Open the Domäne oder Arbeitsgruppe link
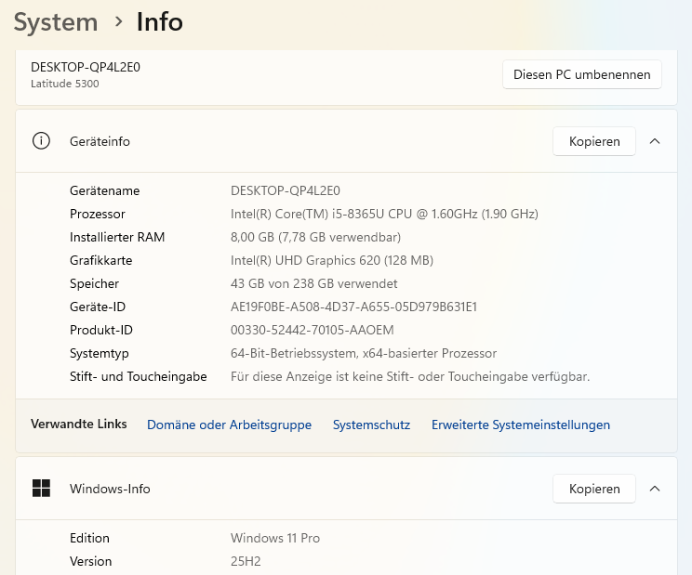Viewport: 692px width, 575px height. [x=229, y=425]
